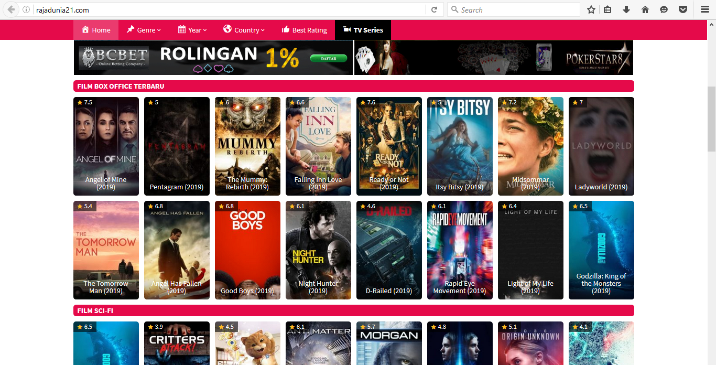Open Godzilla: King of the Monsters (2019)

point(601,250)
